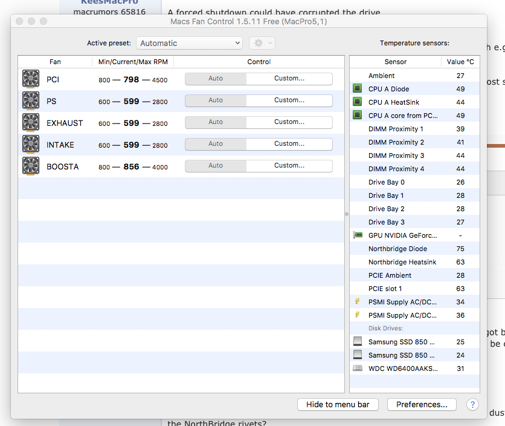Click the CPU A core chip icon
The height and width of the screenshot is (426, 505).
click(x=357, y=115)
